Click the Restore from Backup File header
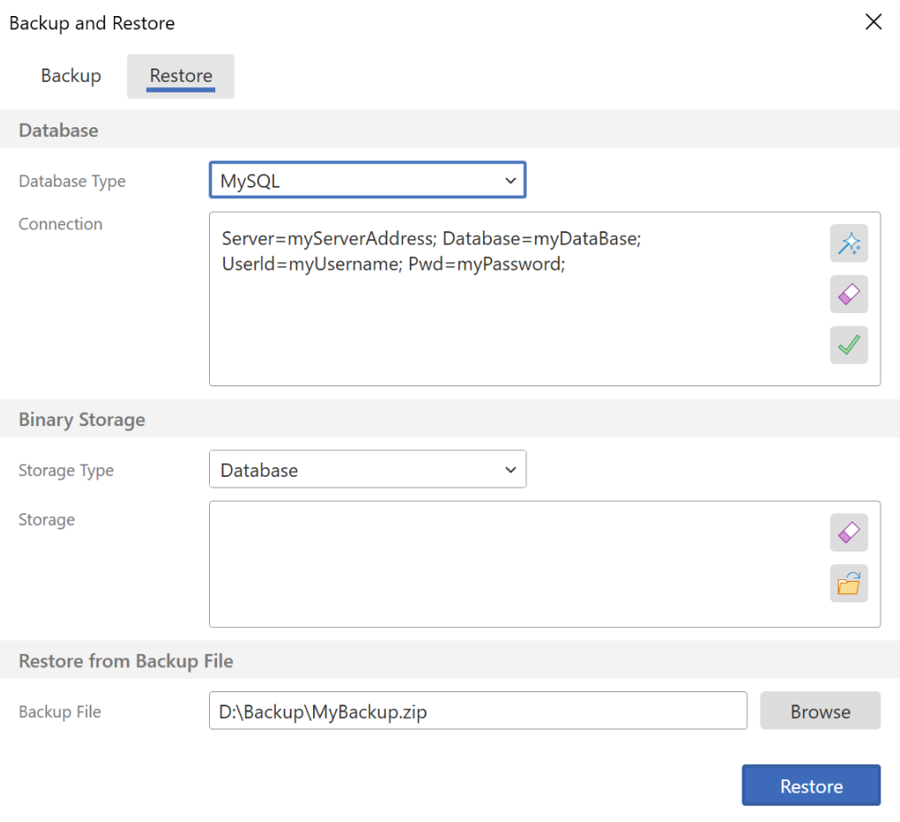900x822 pixels. (125, 661)
